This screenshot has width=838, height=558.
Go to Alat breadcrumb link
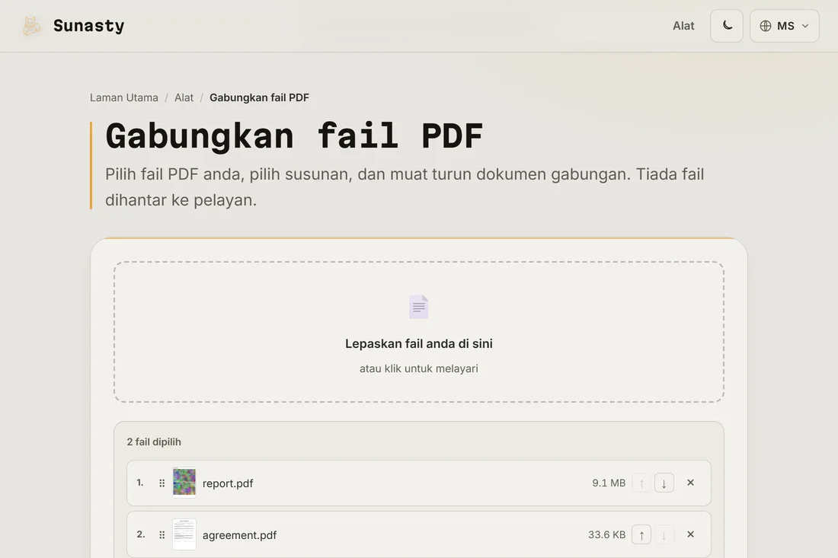[184, 97]
